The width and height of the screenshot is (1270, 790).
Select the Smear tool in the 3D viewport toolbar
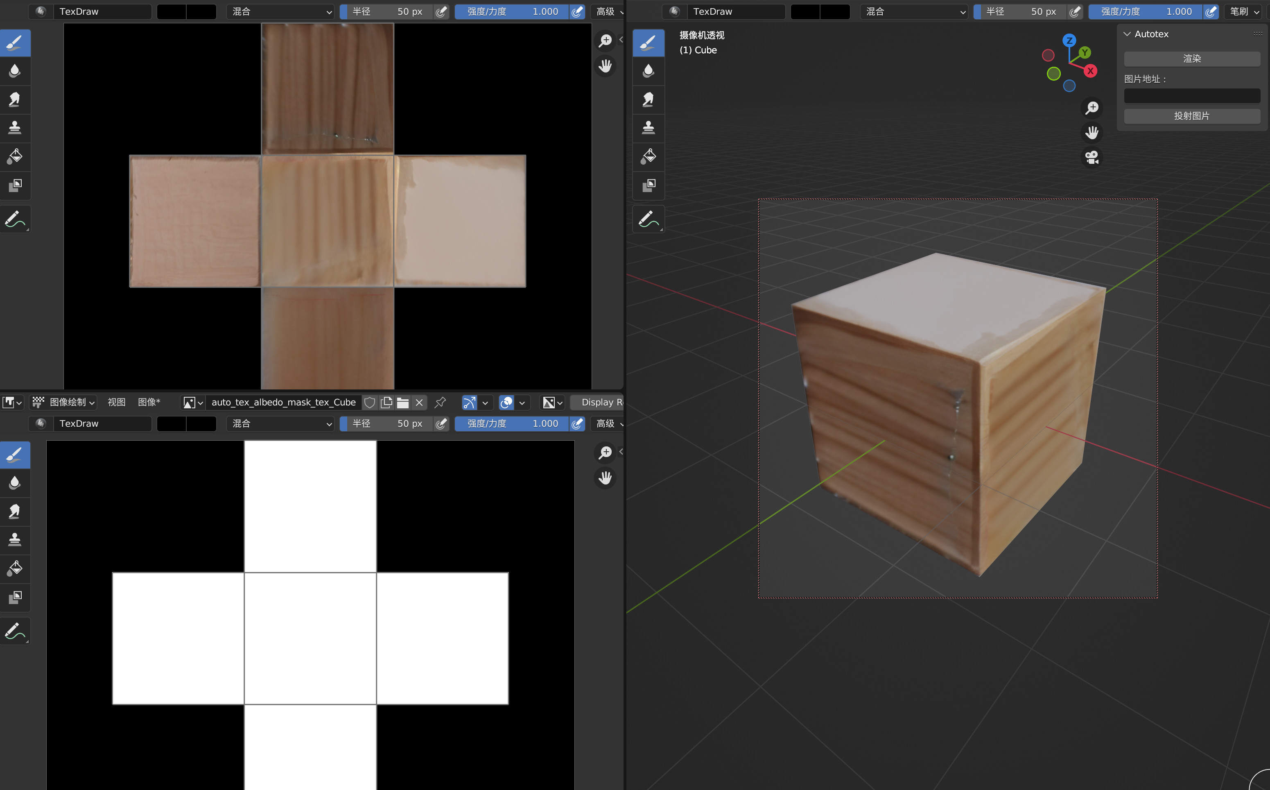[648, 99]
